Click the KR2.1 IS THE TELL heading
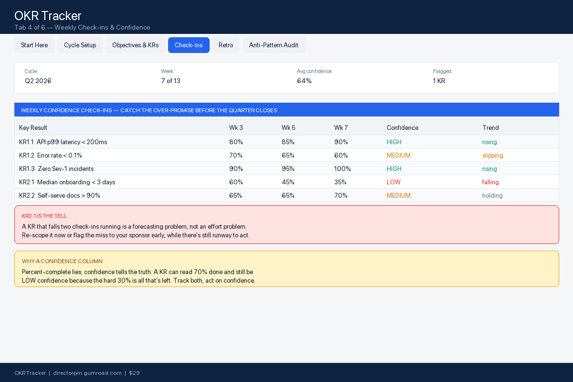This screenshot has width=573, height=382. click(44, 216)
